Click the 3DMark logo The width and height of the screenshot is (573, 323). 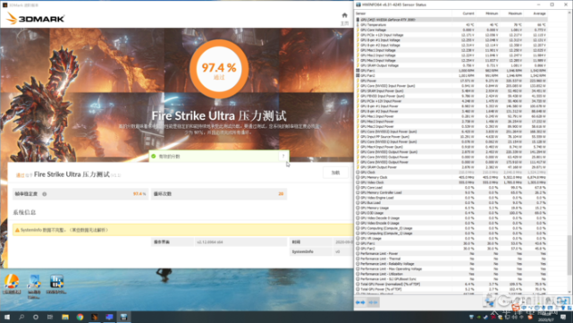click(x=36, y=18)
